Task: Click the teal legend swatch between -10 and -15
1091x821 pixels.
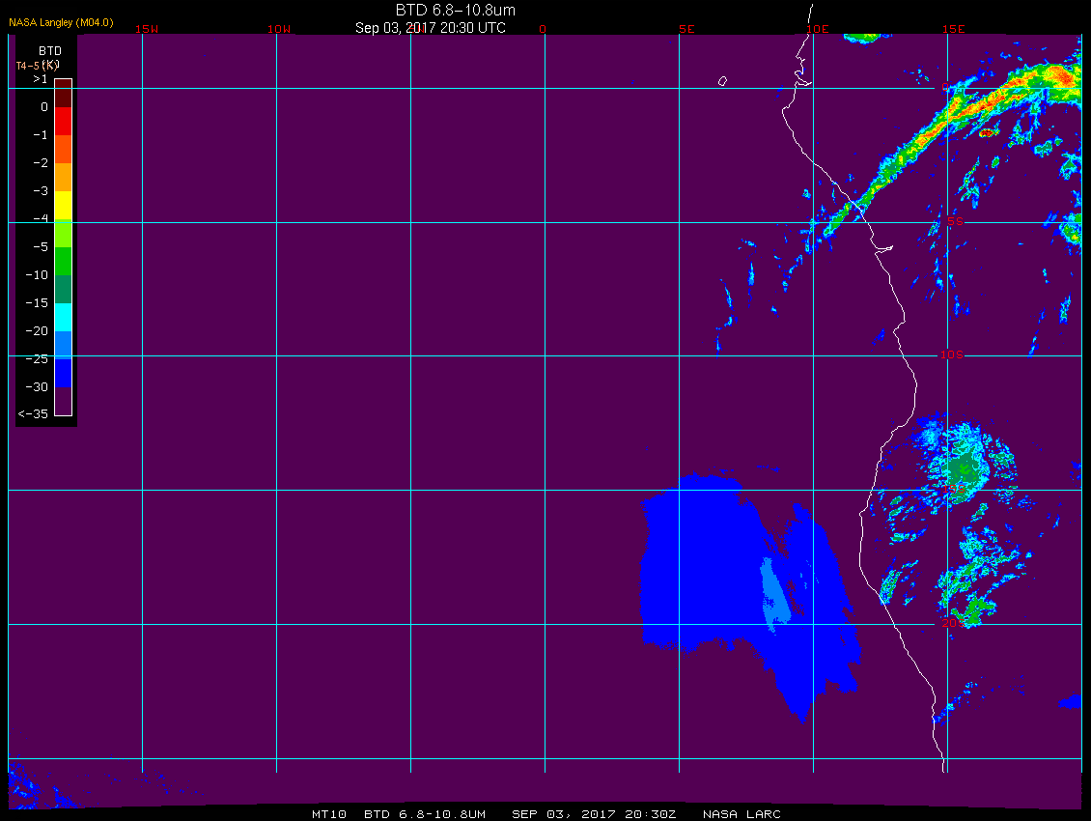Action: point(64,289)
